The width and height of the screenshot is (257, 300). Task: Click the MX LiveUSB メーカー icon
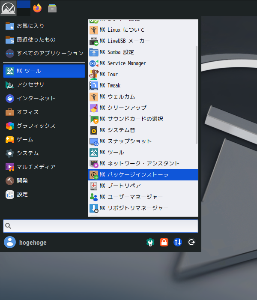point(94,41)
